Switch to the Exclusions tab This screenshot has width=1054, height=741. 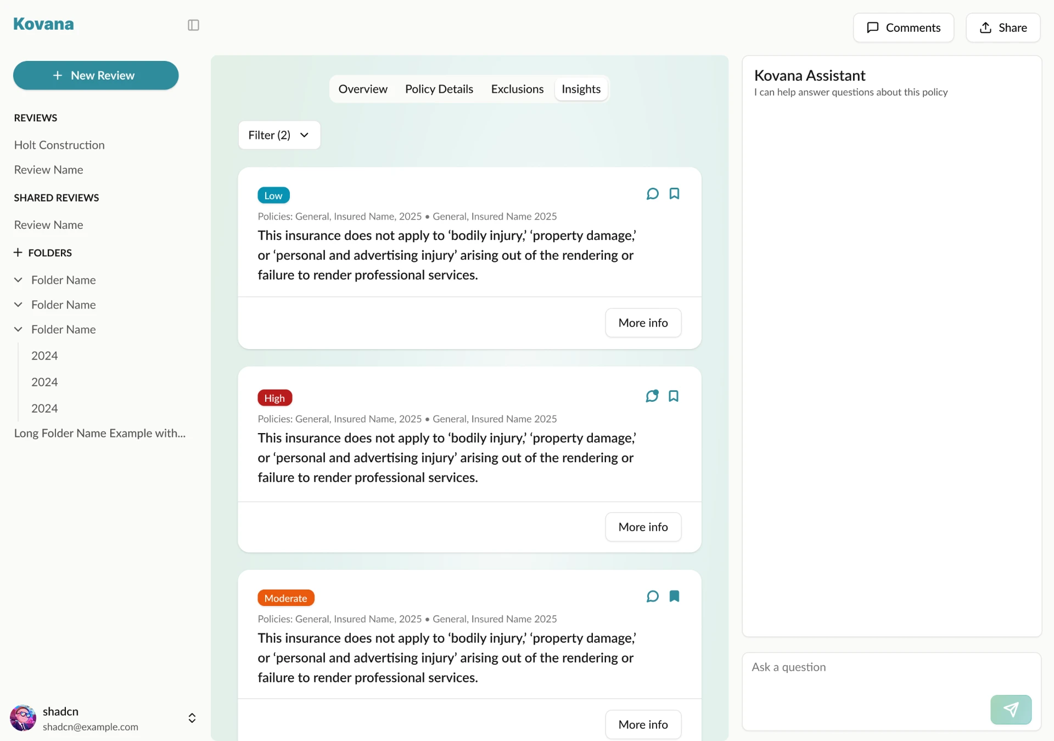[517, 89]
